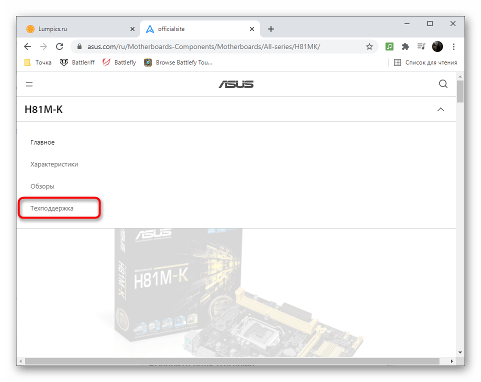
Task: Click the user profile avatar
Action: click(437, 46)
